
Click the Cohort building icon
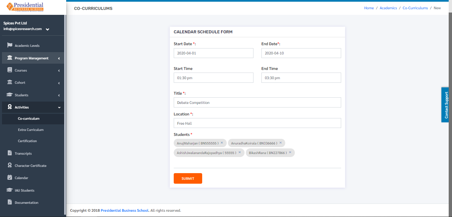10,82
